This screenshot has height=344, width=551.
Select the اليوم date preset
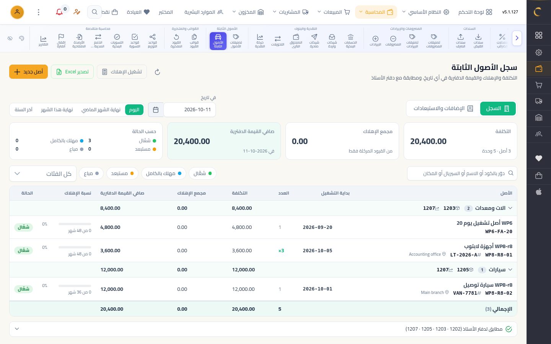pyautogui.click(x=134, y=110)
